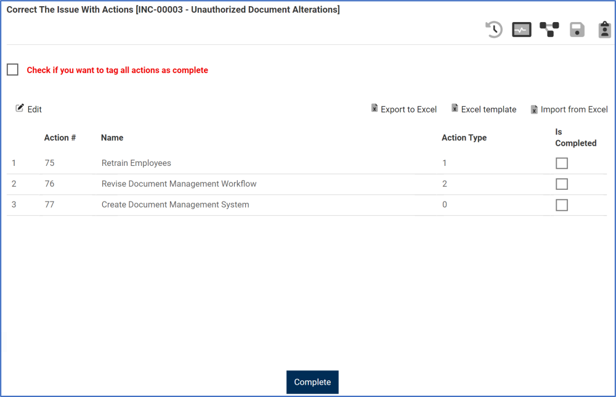The width and height of the screenshot is (616, 397).
Task: Click the Edit pencil icon
Action: (x=20, y=108)
